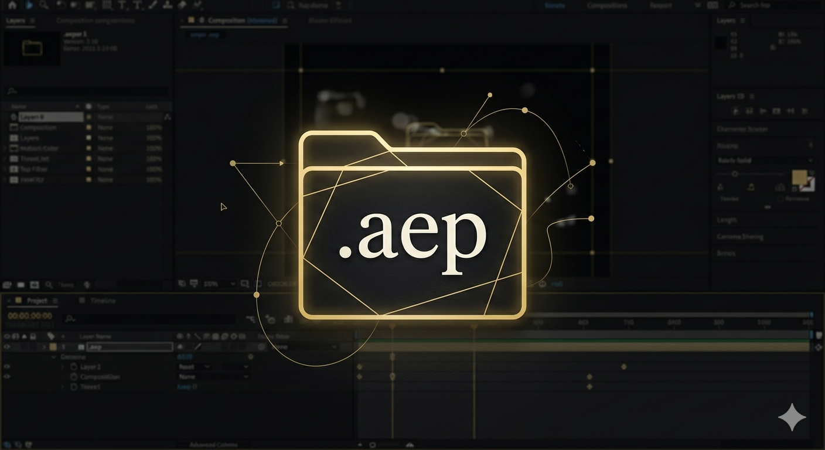The image size is (825, 450).
Task: Select the Rotation tool in the top toolbar
Action: [x=61, y=5]
